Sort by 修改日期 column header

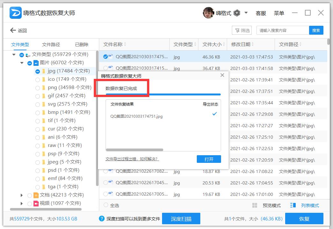tap(242, 44)
